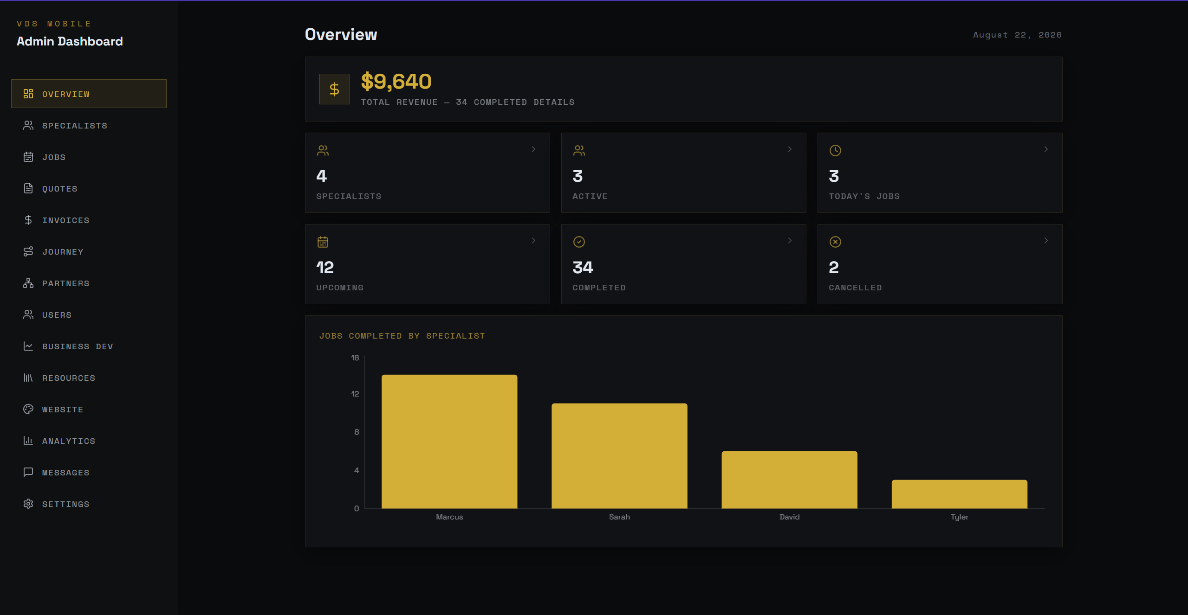The height and width of the screenshot is (615, 1188).
Task: Click the Users people icon in sidebar
Action: click(28, 314)
